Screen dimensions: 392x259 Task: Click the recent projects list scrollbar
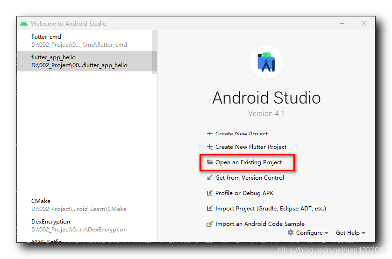[155, 52]
